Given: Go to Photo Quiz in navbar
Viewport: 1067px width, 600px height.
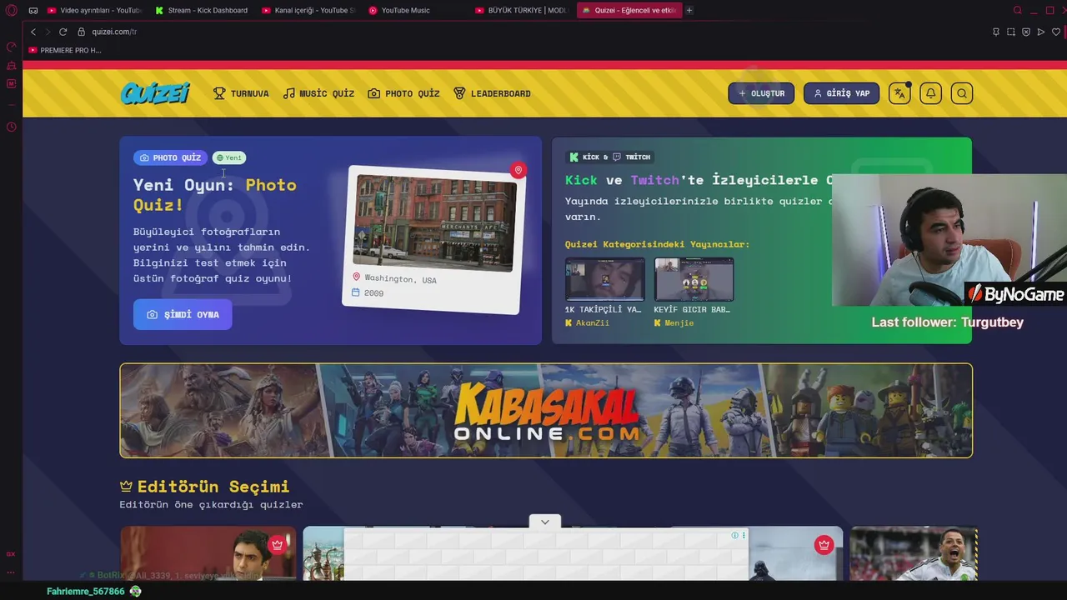Looking at the screenshot, I should (x=403, y=93).
